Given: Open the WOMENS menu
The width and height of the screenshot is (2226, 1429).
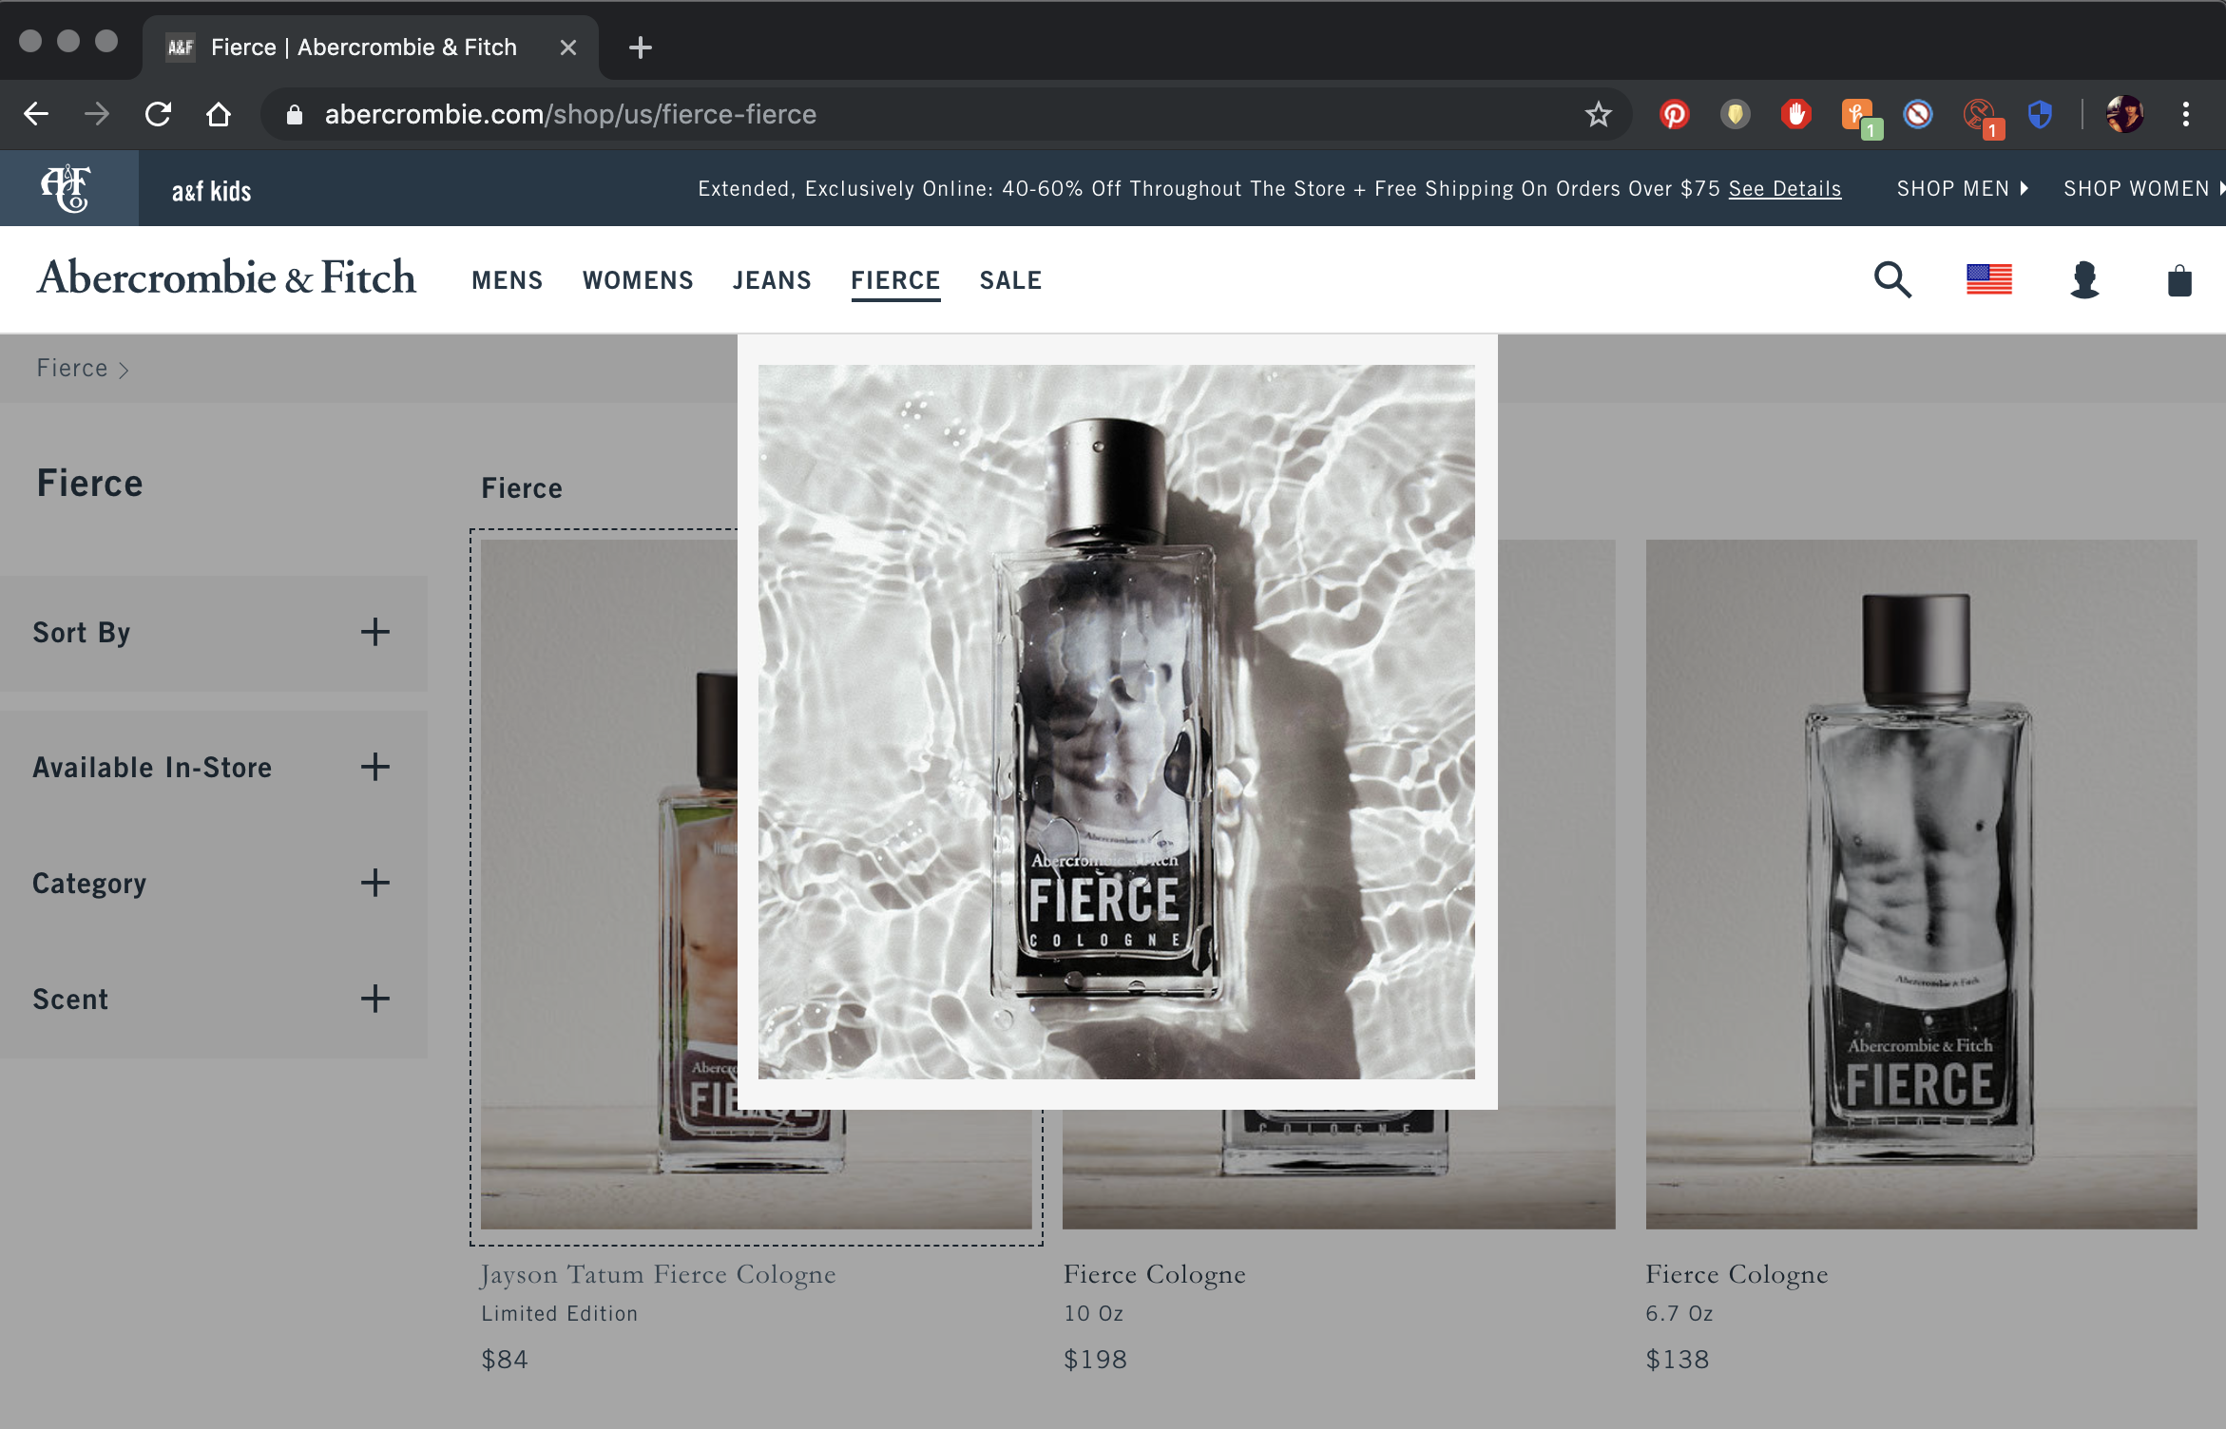Looking at the screenshot, I should [638, 280].
